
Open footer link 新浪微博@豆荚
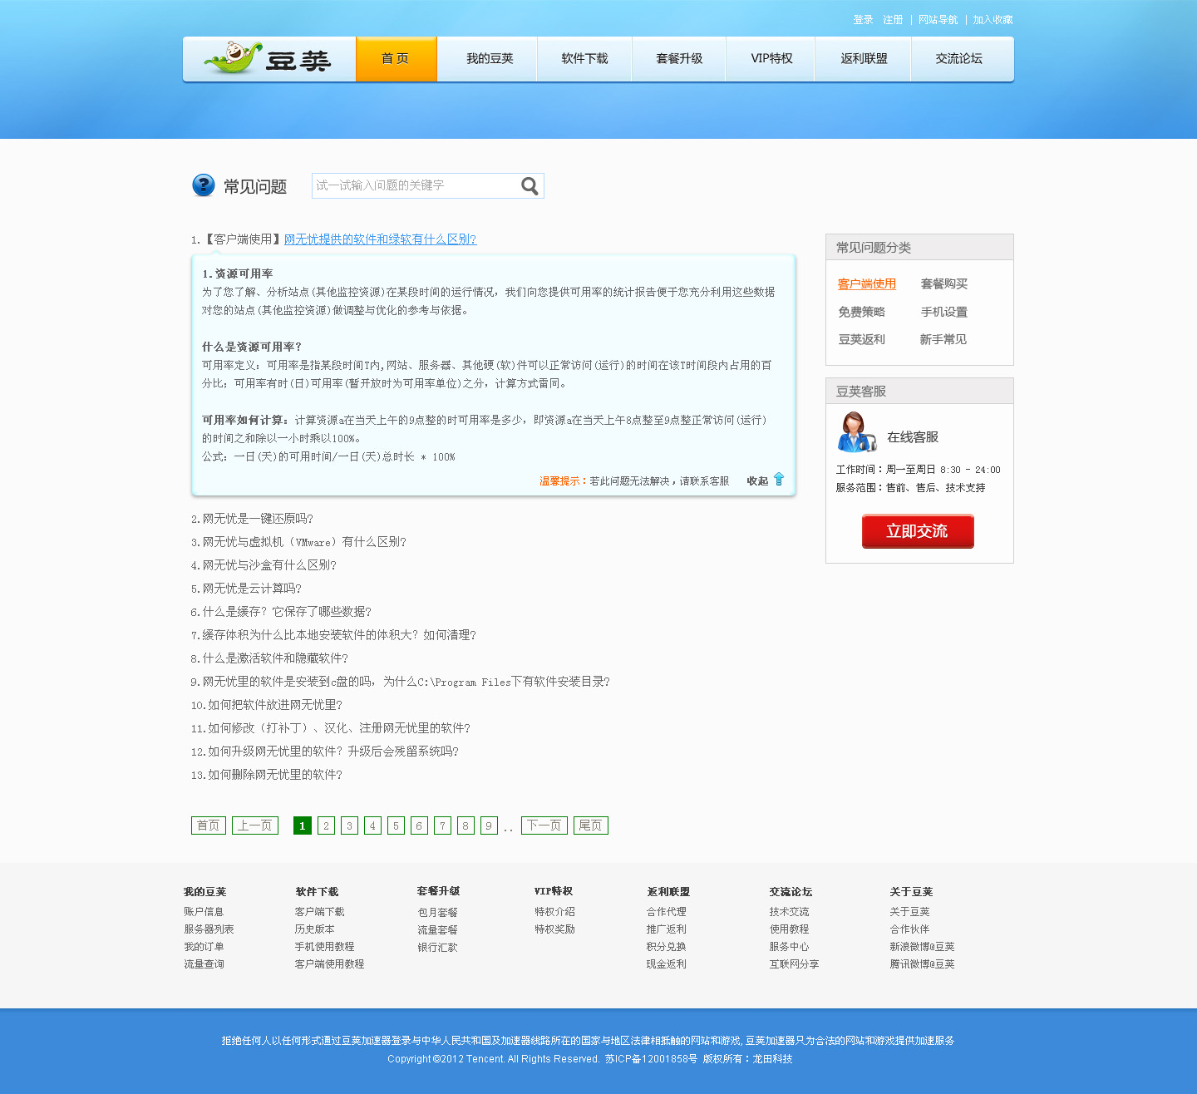pyautogui.click(x=922, y=947)
